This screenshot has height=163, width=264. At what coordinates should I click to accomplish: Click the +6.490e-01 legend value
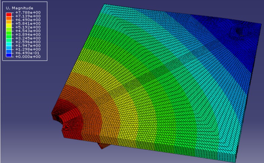(x=28, y=53)
